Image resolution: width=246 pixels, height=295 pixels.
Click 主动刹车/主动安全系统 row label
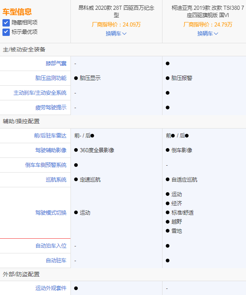(x=40, y=93)
